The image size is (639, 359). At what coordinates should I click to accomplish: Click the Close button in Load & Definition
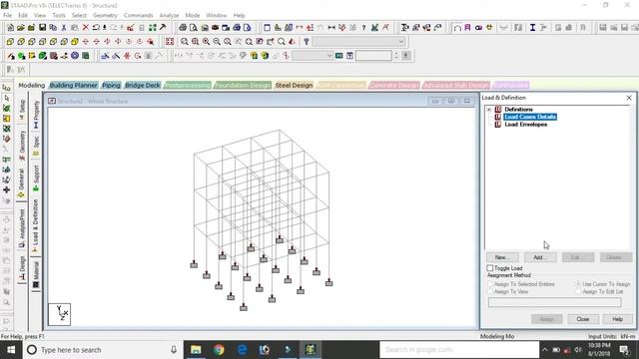(583, 319)
